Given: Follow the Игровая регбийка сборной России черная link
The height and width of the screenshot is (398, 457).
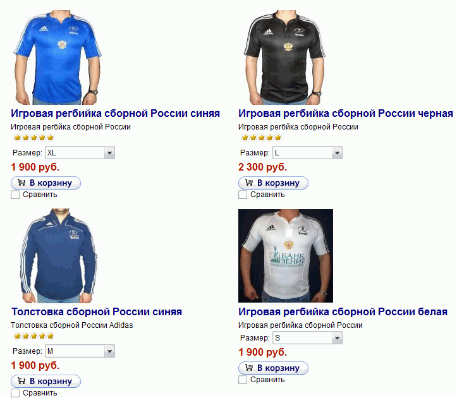Looking at the screenshot, I should (345, 114).
